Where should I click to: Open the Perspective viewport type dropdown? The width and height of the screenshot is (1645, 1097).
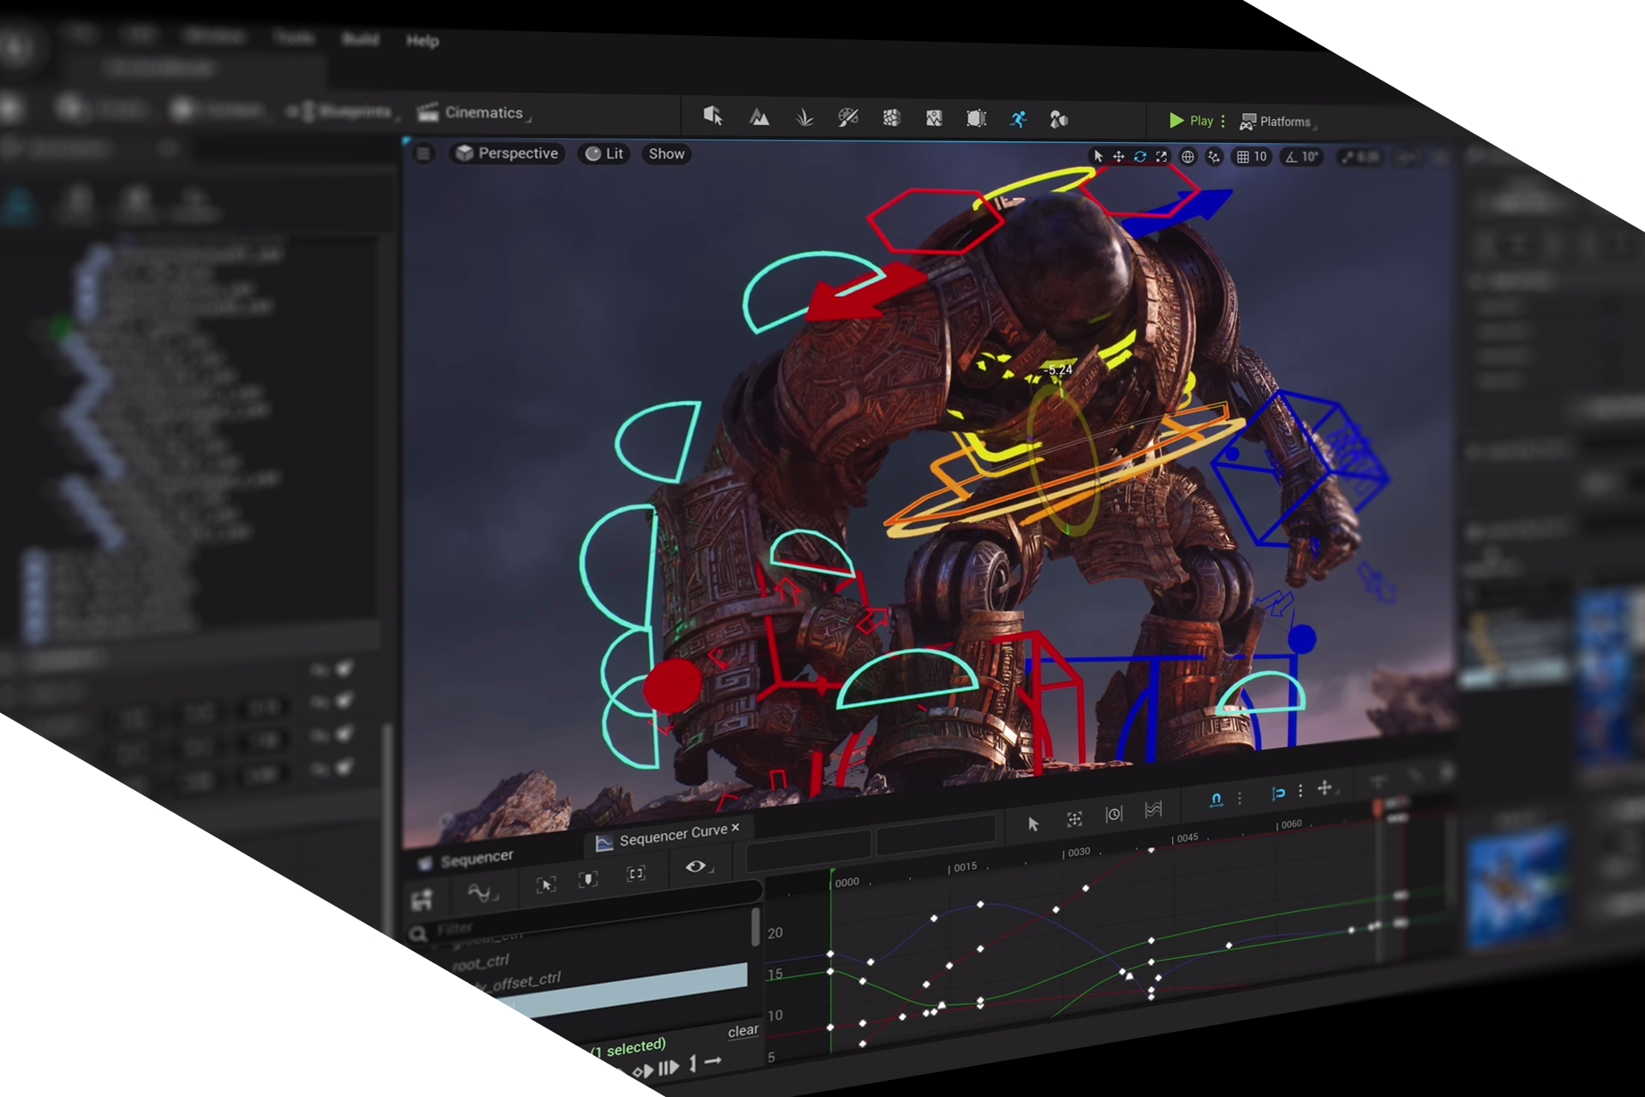click(x=507, y=153)
